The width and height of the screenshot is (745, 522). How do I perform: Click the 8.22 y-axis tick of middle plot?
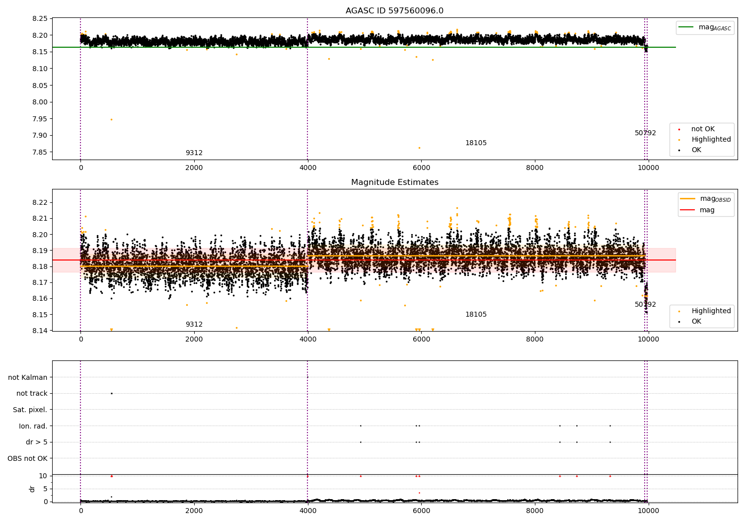click(39, 202)
